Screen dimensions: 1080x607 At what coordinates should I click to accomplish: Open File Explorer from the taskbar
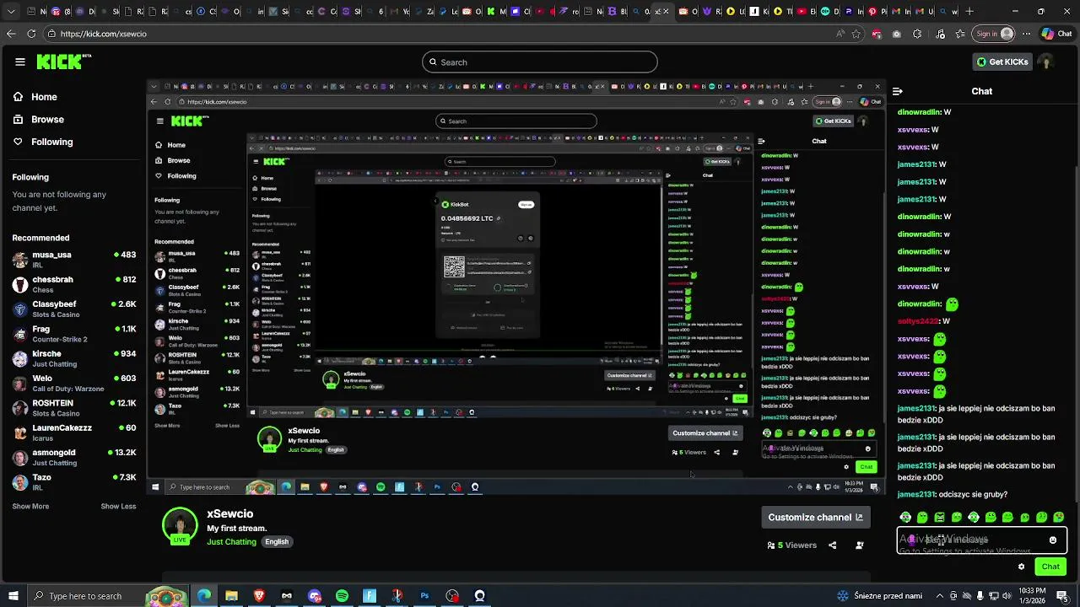click(231, 596)
